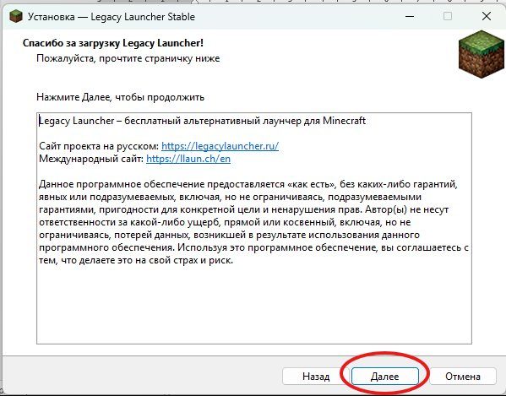506x396 pixels.
Task: Click the text Сайт проекта на русском
Action: (99, 146)
